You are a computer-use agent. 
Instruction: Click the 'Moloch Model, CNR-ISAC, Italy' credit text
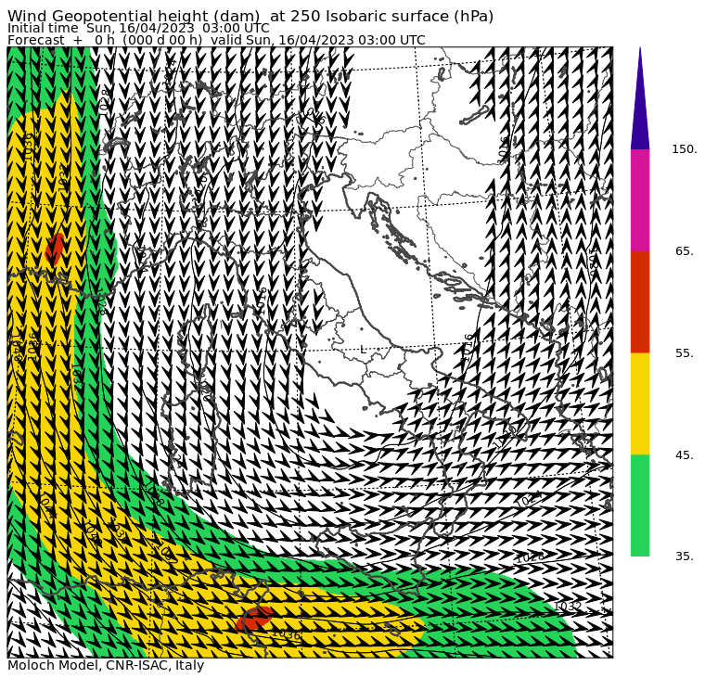click(106, 665)
